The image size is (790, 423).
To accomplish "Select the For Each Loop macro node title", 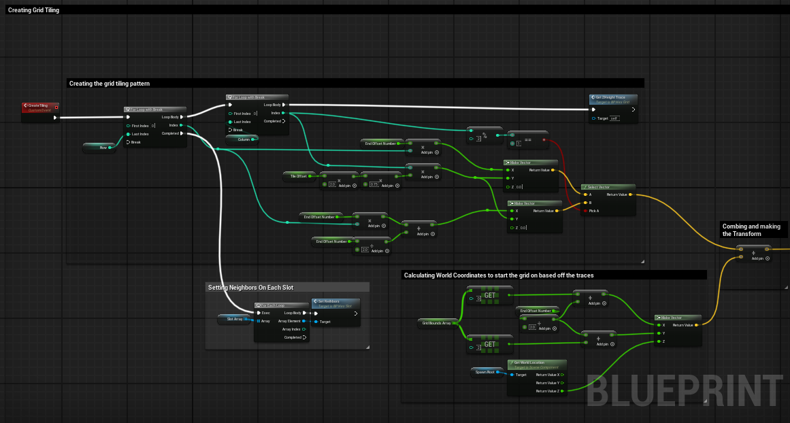I will click(281, 305).
